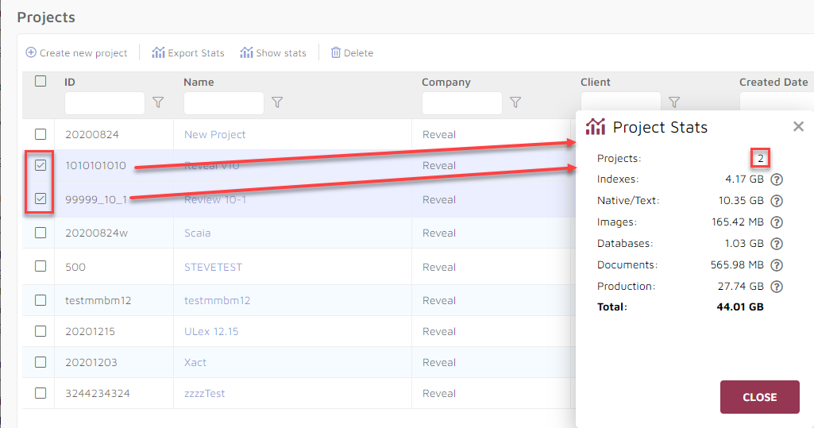Click the Client column header
814x428 pixels.
pyautogui.click(x=596, y=82)
